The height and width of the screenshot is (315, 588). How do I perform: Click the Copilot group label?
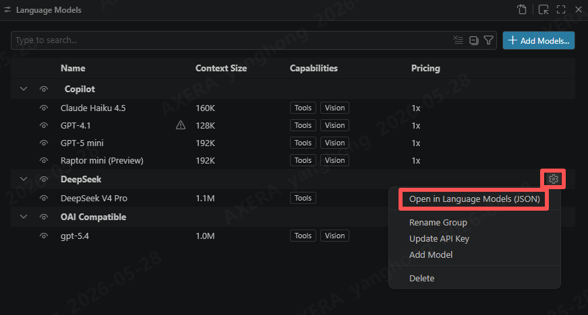tap(80, 89)
